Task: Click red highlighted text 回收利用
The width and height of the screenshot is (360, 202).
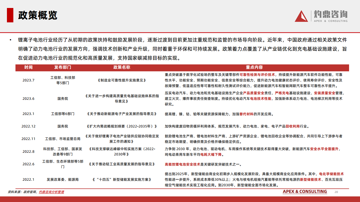Action: pyautogui.click(x=293, y=127)
